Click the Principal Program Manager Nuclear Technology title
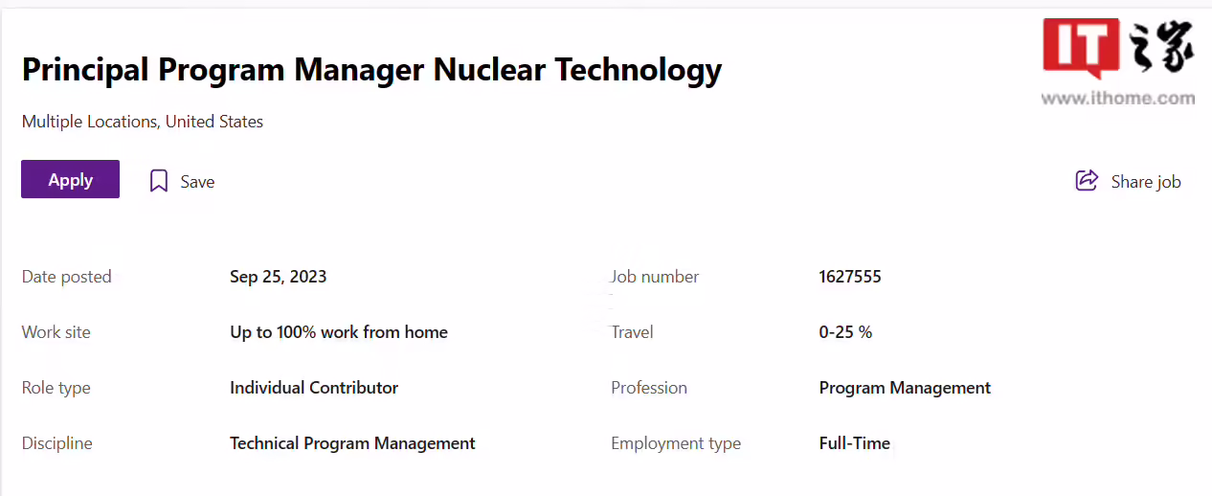The height and width of the screenshot is (496, 1212). click(x=371, y=70)
